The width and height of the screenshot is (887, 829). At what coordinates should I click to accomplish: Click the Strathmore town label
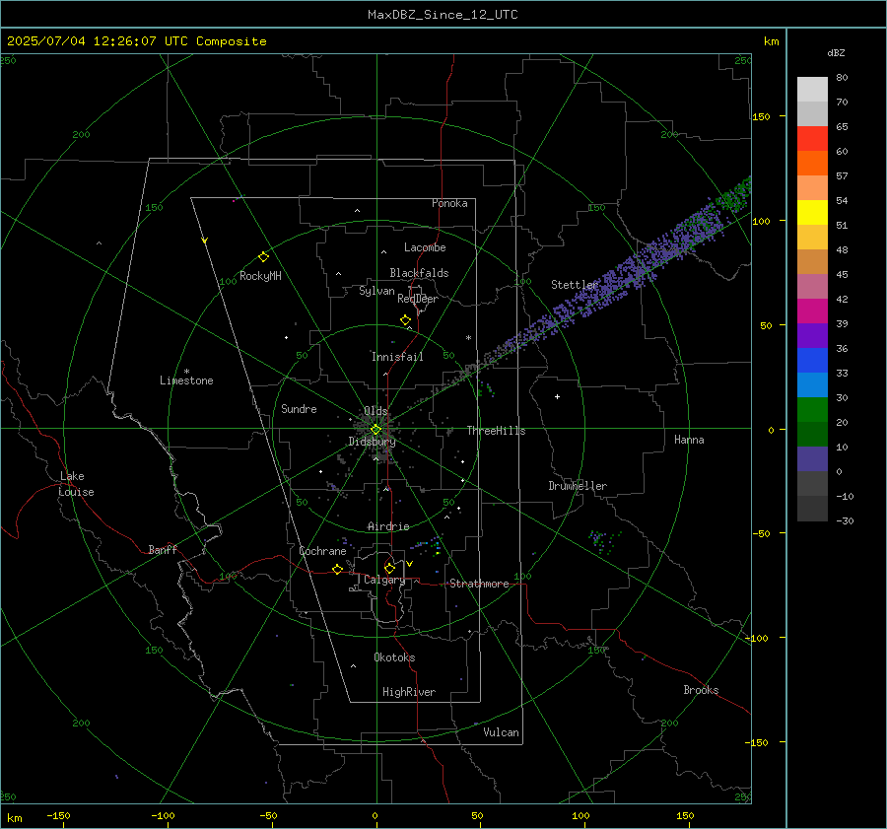(x=479, y=584)
